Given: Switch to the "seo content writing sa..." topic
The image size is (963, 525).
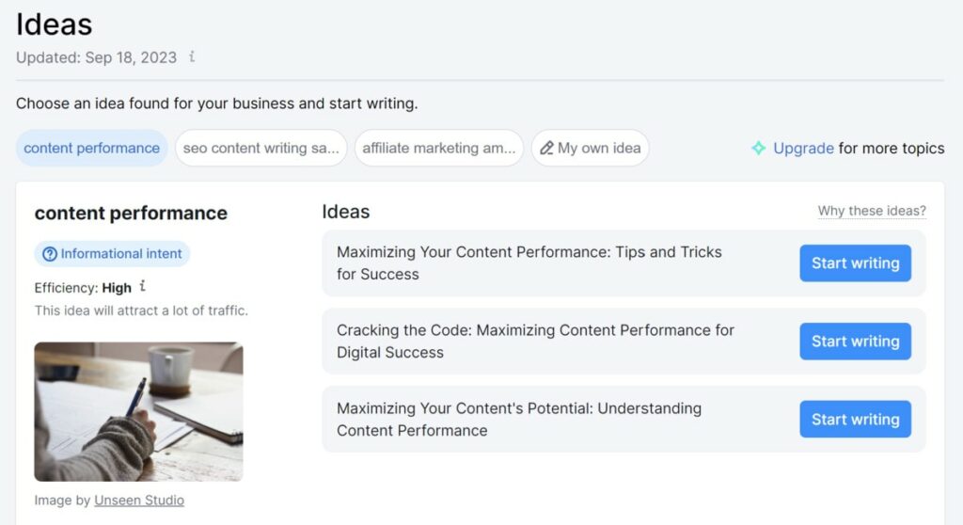Looking at the screenshot, I should coord(260,149).
